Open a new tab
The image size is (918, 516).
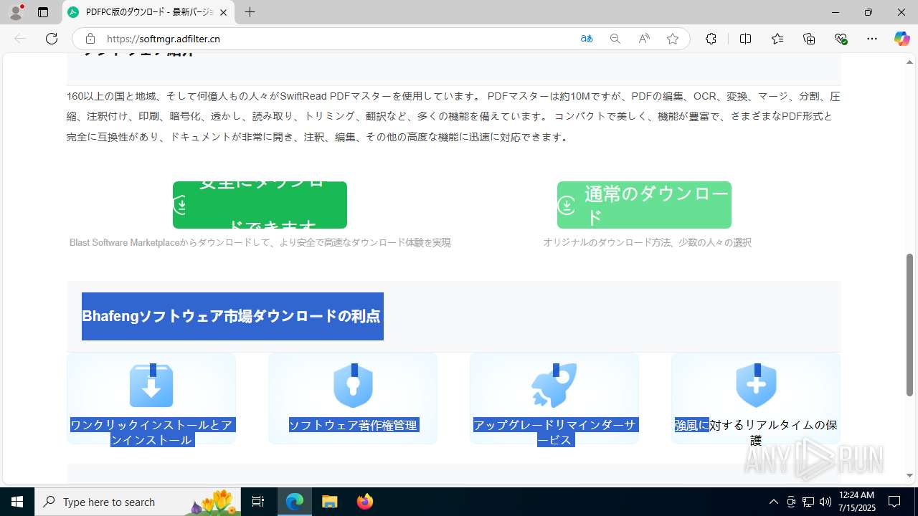point(250,12)
